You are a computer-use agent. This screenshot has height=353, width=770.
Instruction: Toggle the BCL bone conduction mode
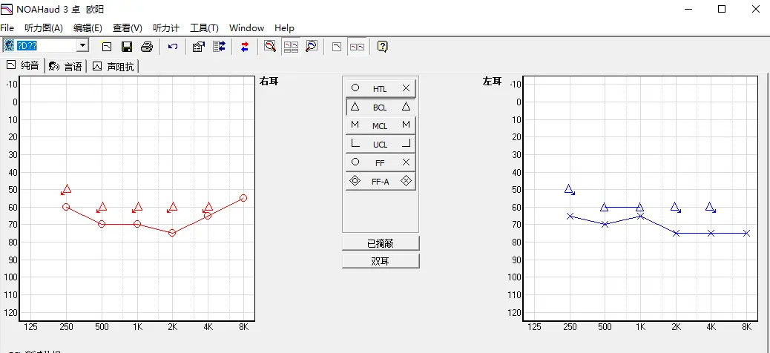pos(380,108)
